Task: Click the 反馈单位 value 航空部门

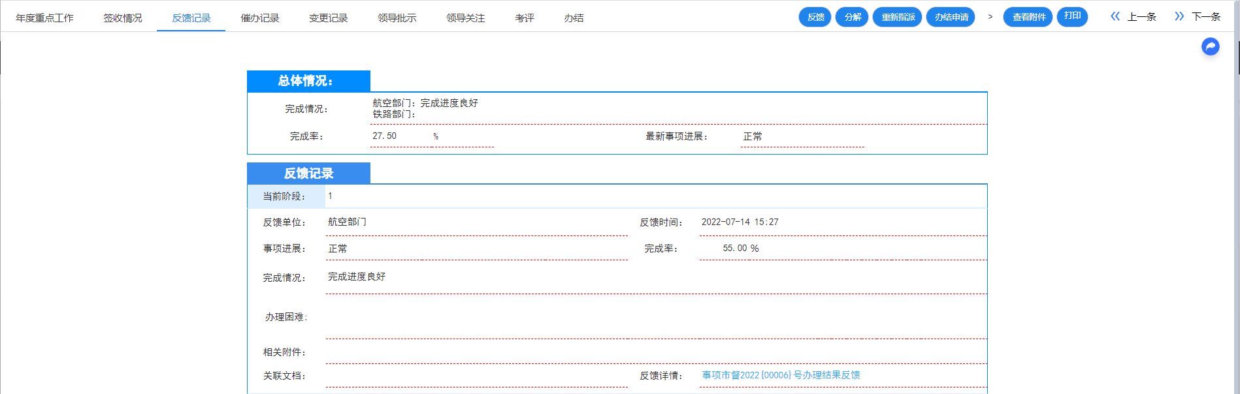Action: click(347, 222)
